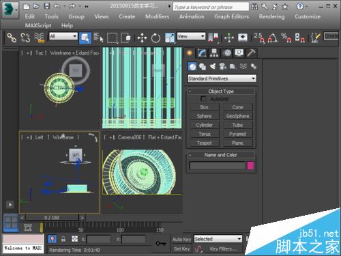Viewport: 341px width, 256px height.
Task: Toggle keyboard shortcut override icon
Action: (243, 38)
